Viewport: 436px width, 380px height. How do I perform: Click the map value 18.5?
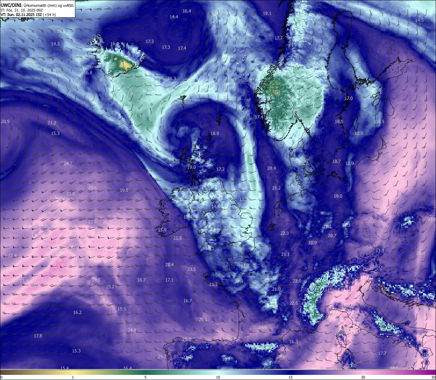click(x=339, y=121)
